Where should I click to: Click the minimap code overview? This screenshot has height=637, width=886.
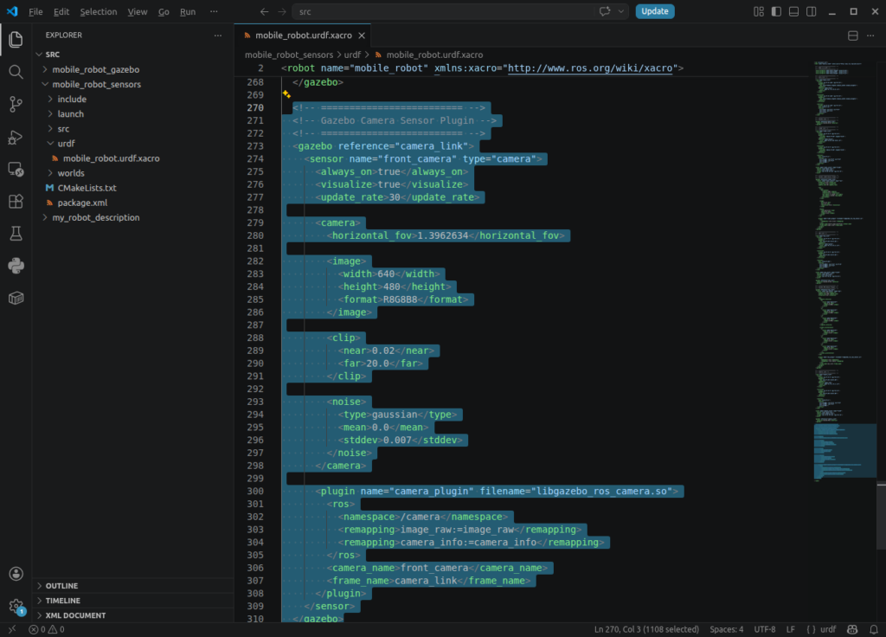point(844,270)
